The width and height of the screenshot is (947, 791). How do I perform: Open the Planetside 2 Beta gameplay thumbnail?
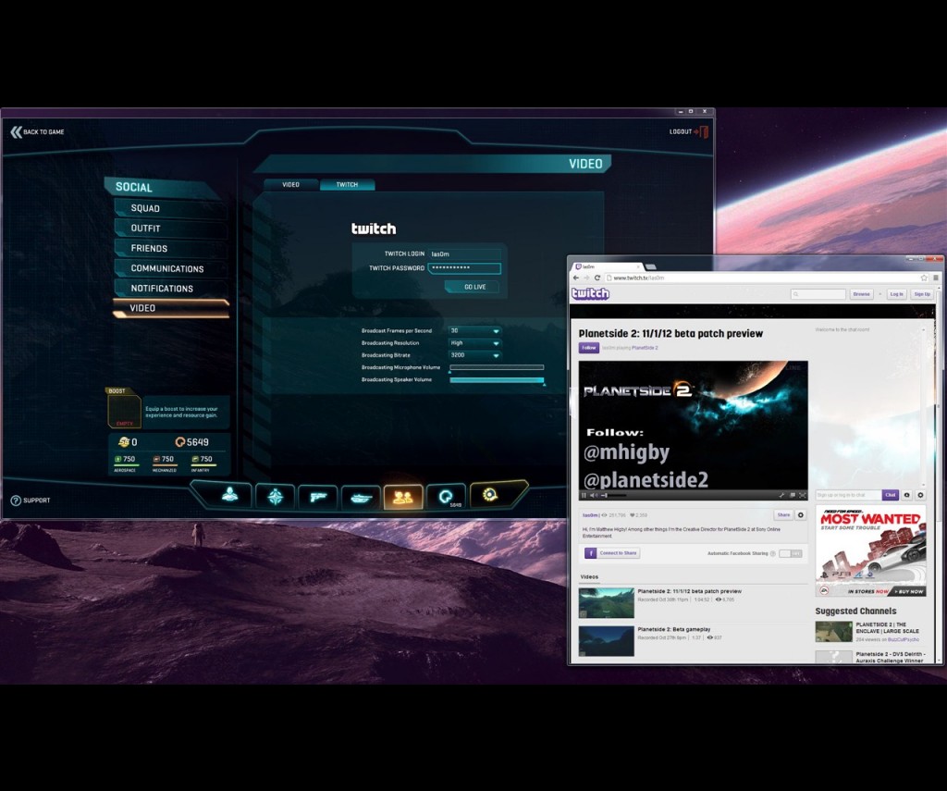[x=607, y=641]
